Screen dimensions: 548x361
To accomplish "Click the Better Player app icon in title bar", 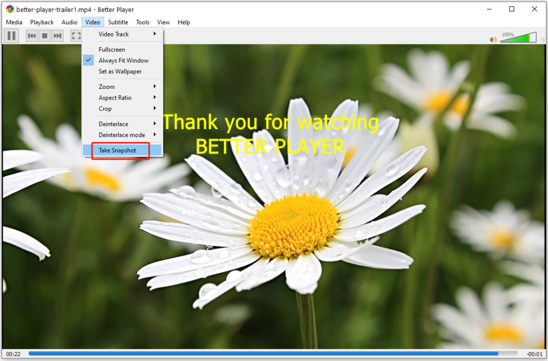I will coord(10,9).
